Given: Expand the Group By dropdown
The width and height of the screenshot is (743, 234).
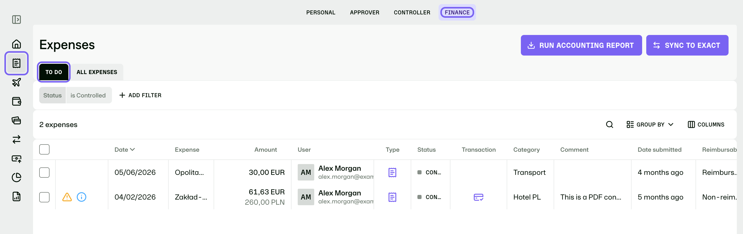Looking at the screenshot, I should point(650,124).
